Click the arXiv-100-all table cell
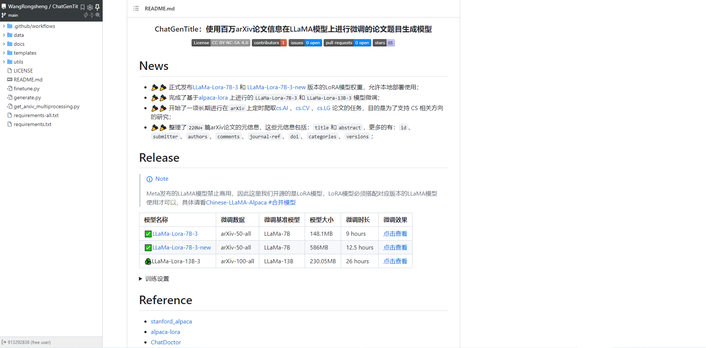Image resolution: width=706 pixels, height=348 pixels. [x=237, y=261]
